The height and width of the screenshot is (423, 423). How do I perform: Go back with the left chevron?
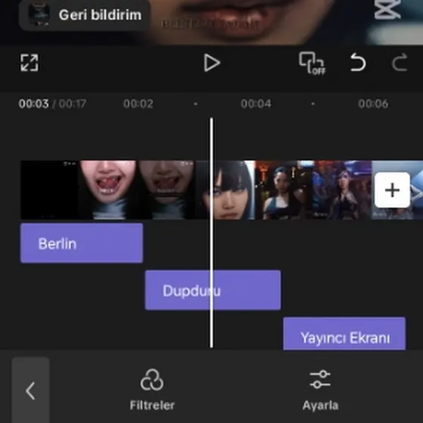[30, 391]
